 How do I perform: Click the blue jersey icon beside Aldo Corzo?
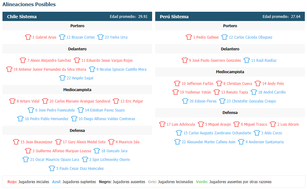click(257, 133)
